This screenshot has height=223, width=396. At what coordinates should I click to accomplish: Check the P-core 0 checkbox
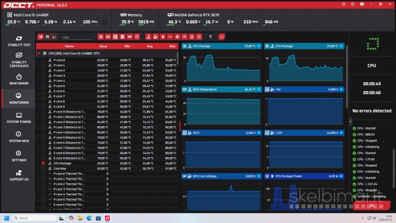44,60
